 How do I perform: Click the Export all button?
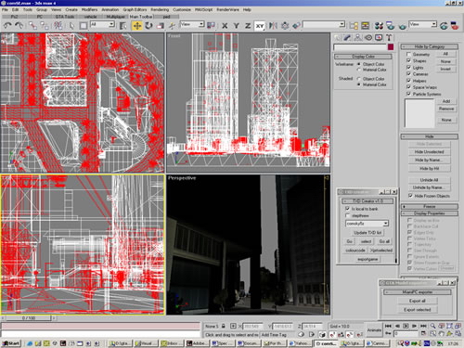click(x=417, y=301)
